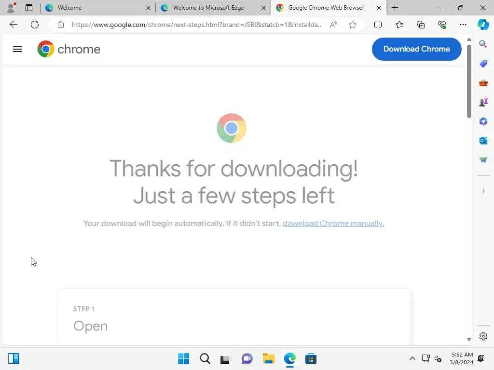
Task: Follow the download Chrome manually link
Action: pyautogui.click(x=333, y=224)
